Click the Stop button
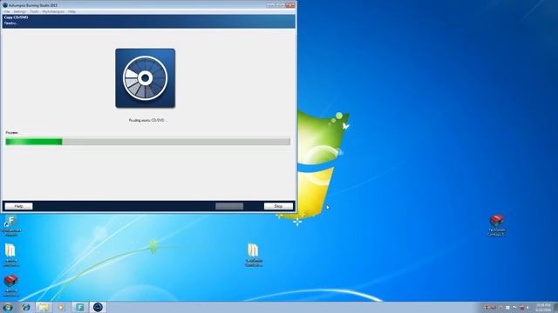Viewport: 558px width, 313px height. point(278,206)
